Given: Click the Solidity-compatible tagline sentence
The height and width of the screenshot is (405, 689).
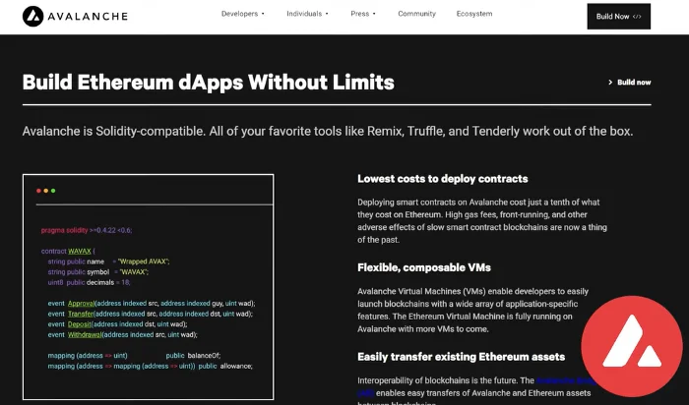Looking at the screenshot, I should 328,131.
